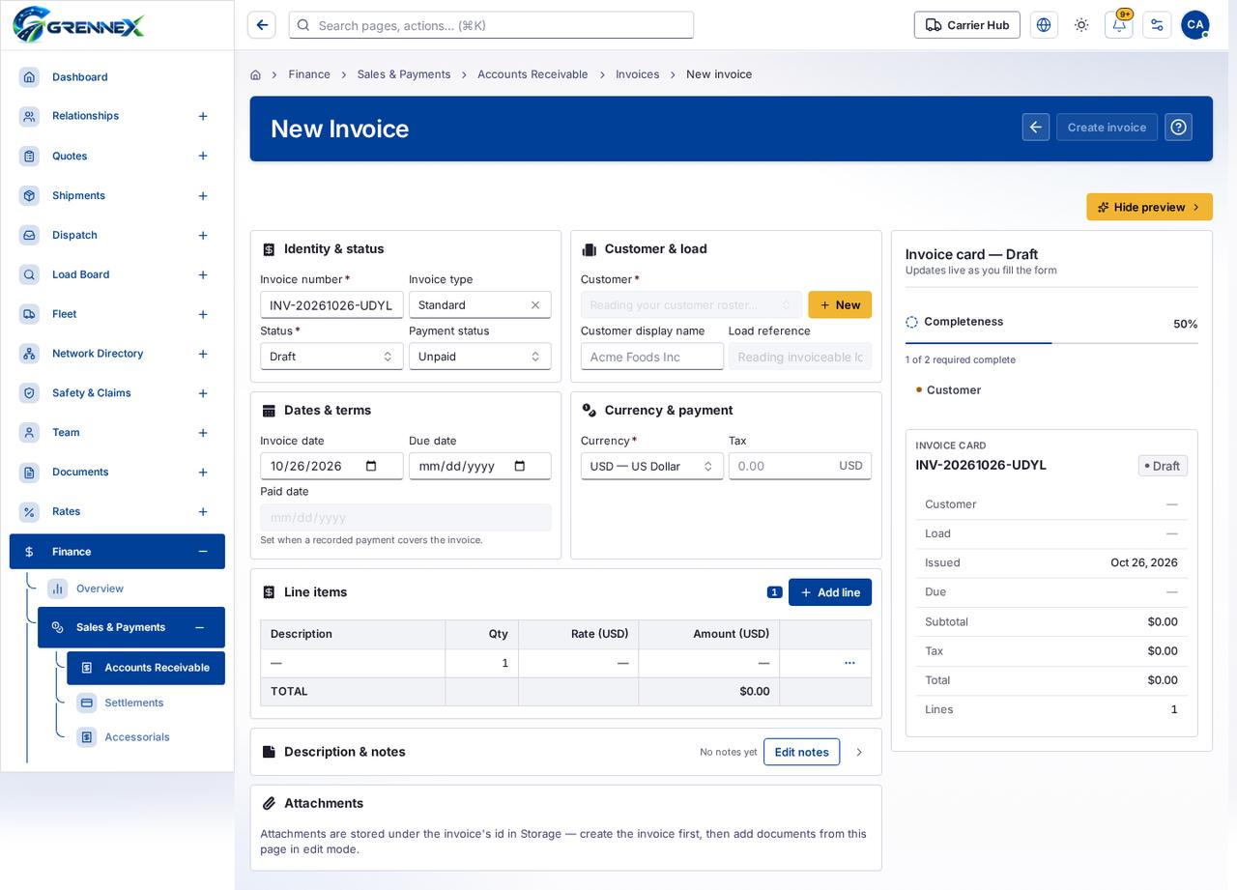
Task: Go to Invoices breadcrumb link
Action: coord(638,74)
